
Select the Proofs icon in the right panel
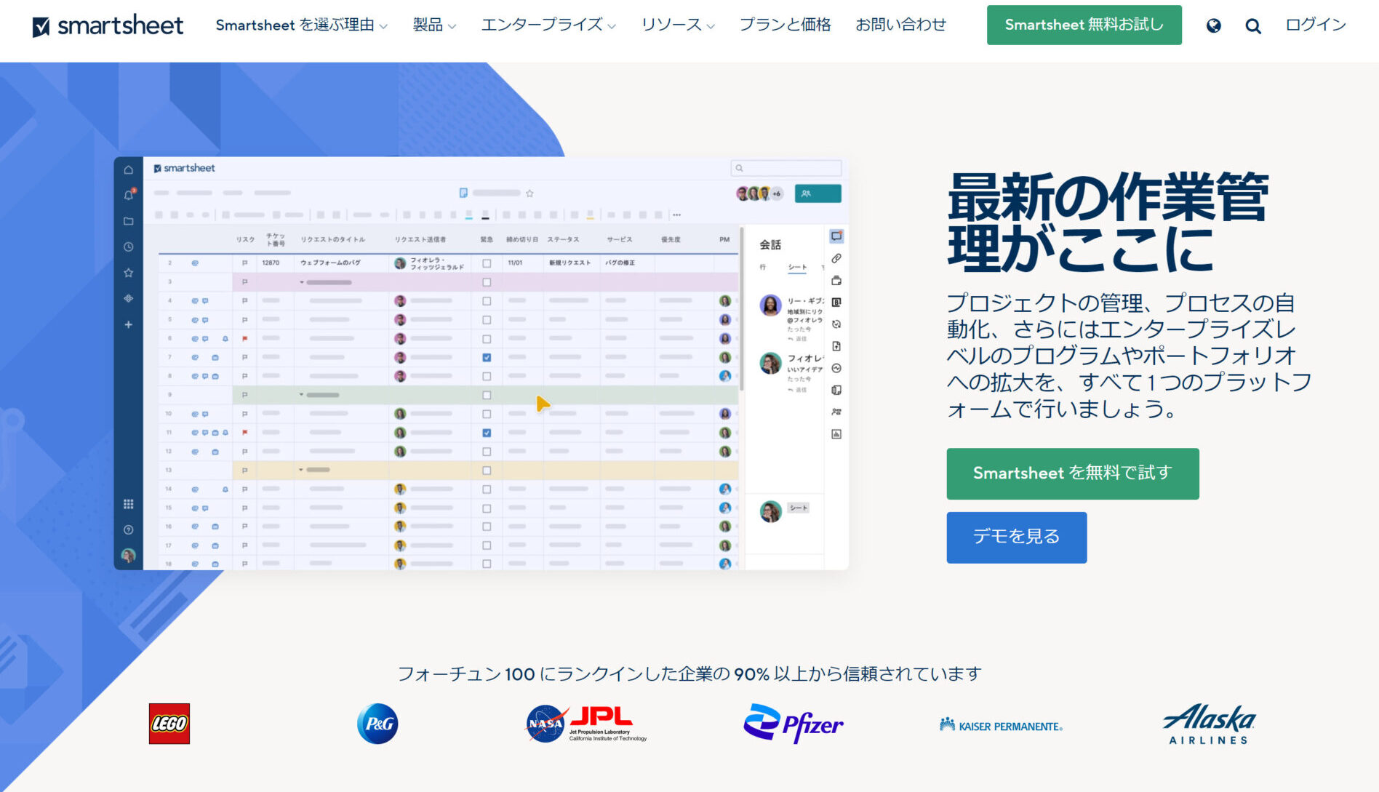(836, 281)
